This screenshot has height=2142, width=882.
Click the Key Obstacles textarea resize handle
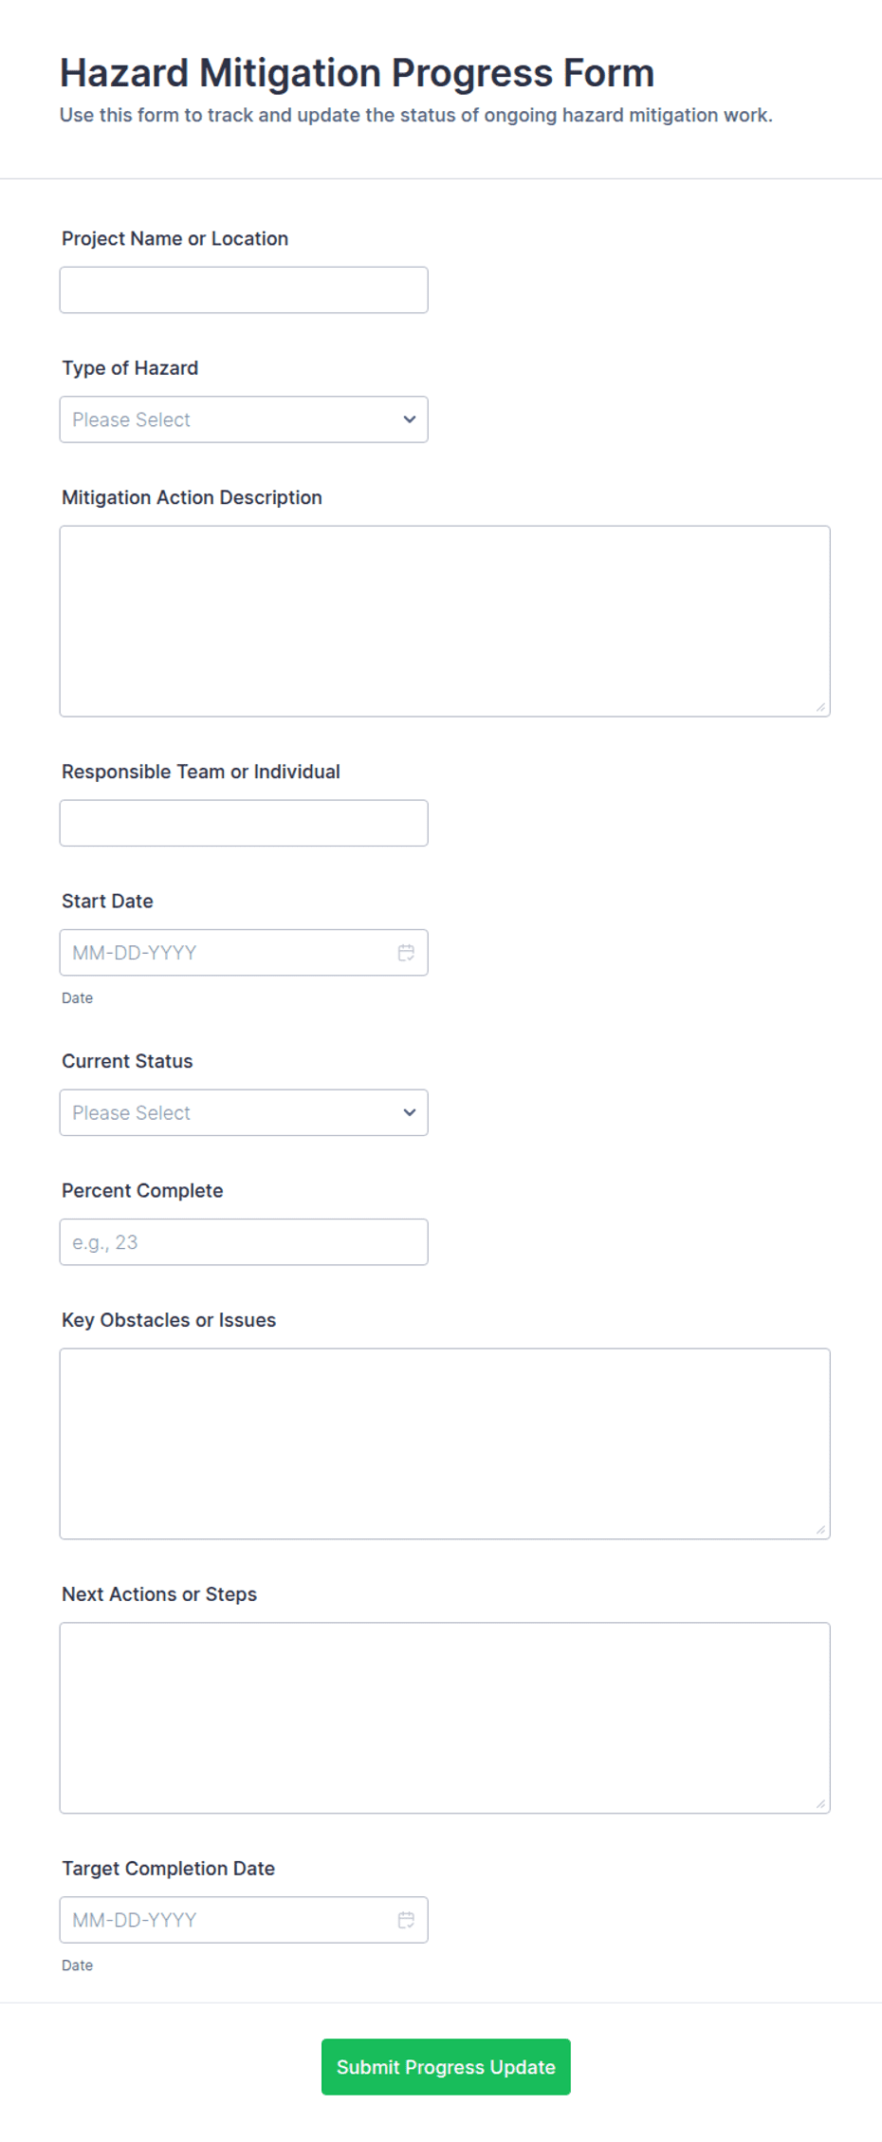point(820,1530)
